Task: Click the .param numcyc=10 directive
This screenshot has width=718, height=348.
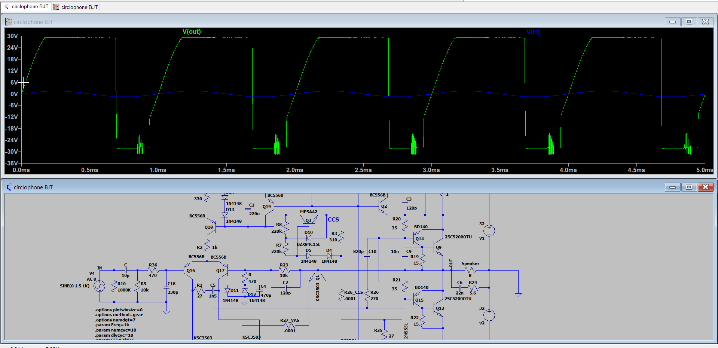Action: coord(115,330)
